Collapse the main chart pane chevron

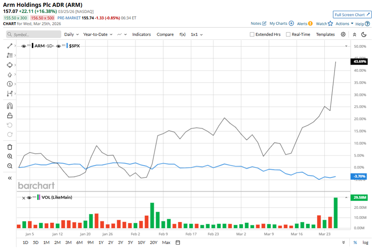[x=346, y=46]
